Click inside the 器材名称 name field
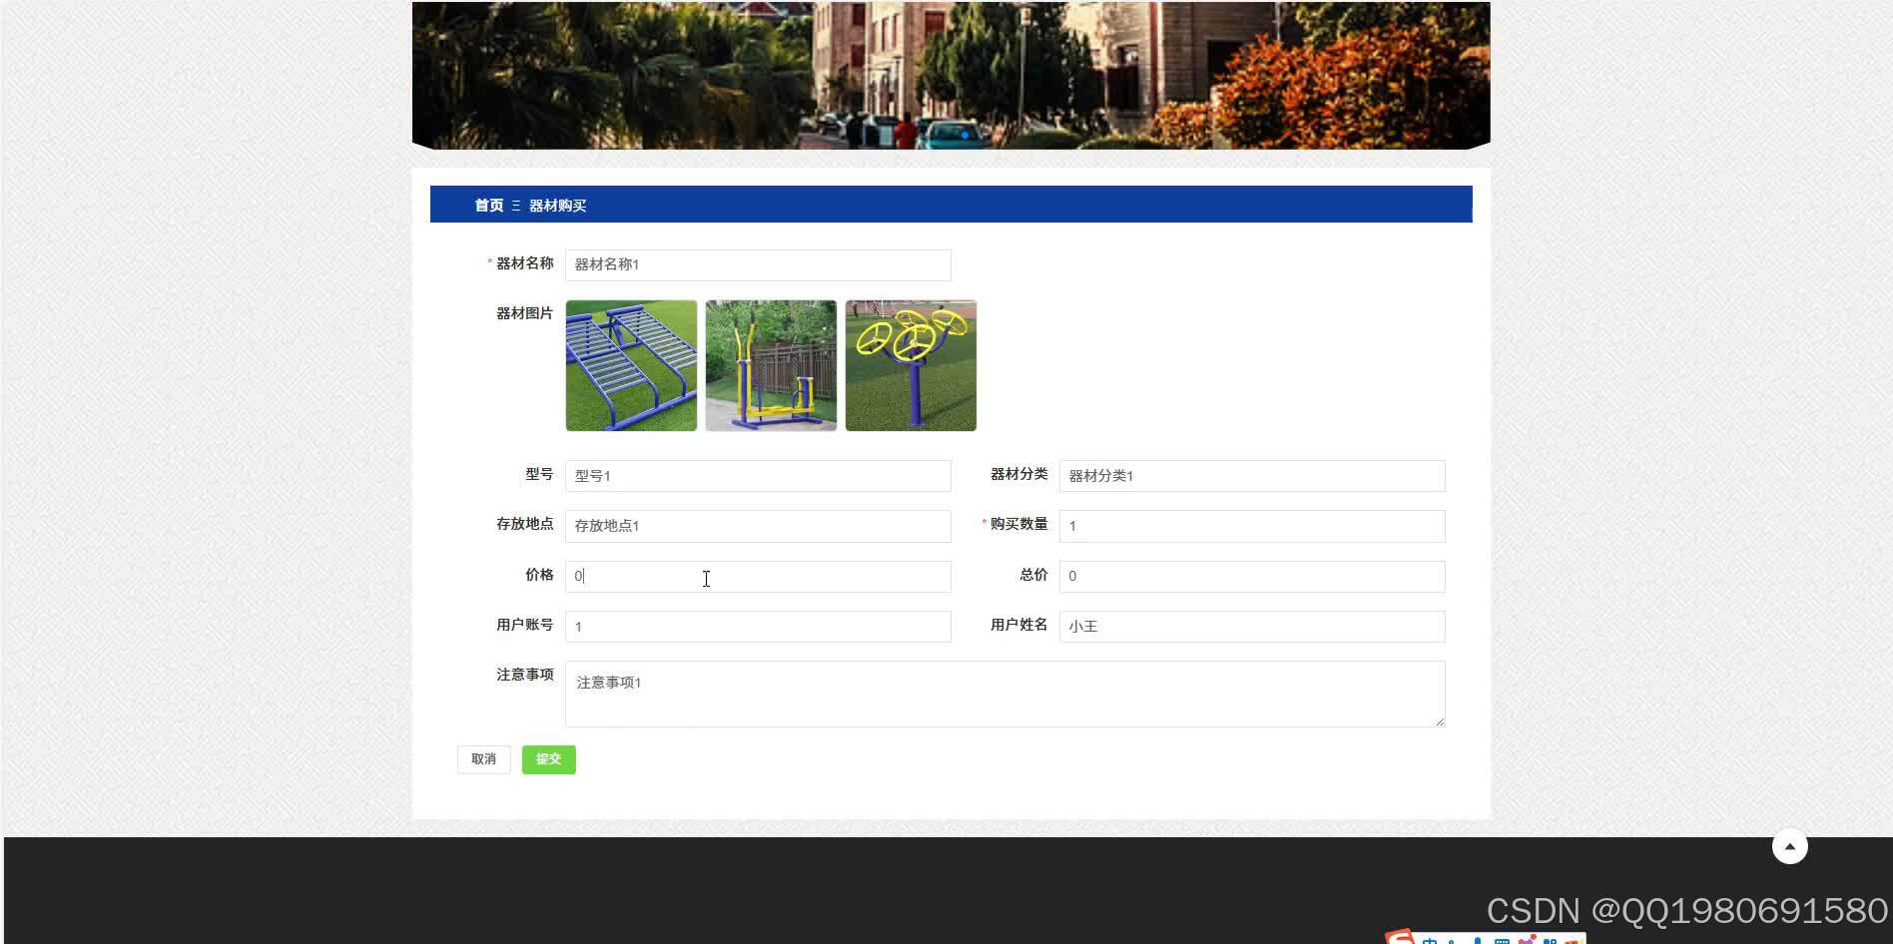Image resolution: width=1893 pixels, height=944 pixels. coord(758,264)
